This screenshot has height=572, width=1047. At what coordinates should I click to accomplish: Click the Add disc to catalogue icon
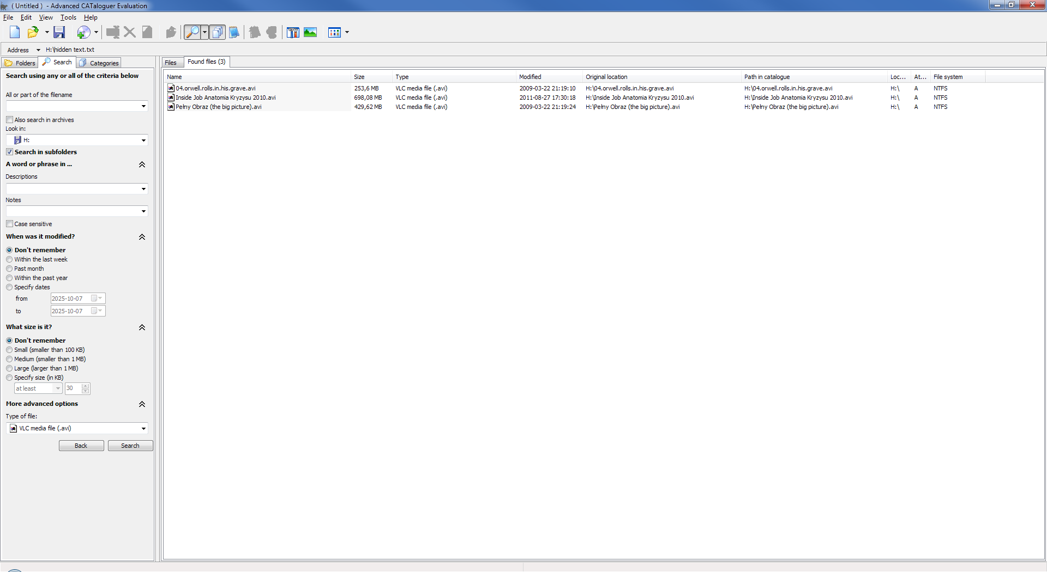[83, 33]
